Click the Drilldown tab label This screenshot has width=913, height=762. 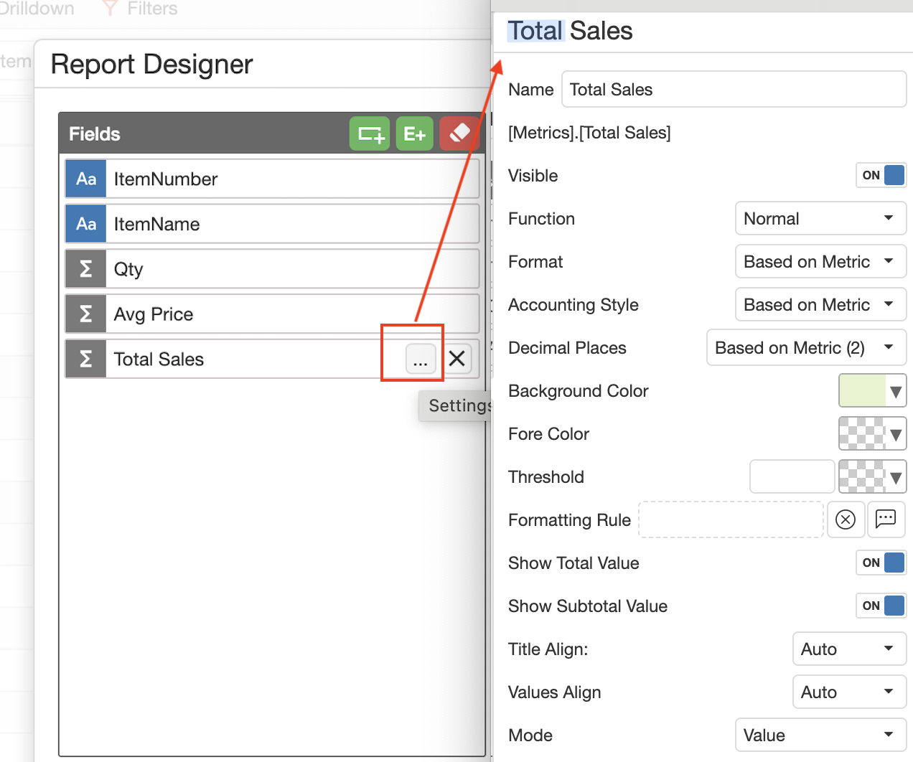pyautogui.click(x=36, y=9)
